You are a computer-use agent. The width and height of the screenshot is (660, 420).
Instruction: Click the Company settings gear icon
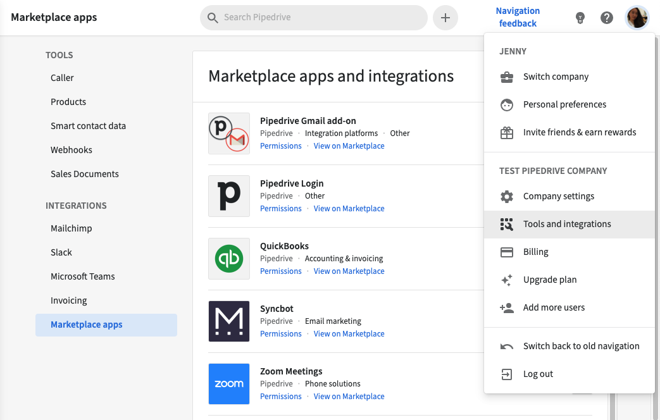507,197
